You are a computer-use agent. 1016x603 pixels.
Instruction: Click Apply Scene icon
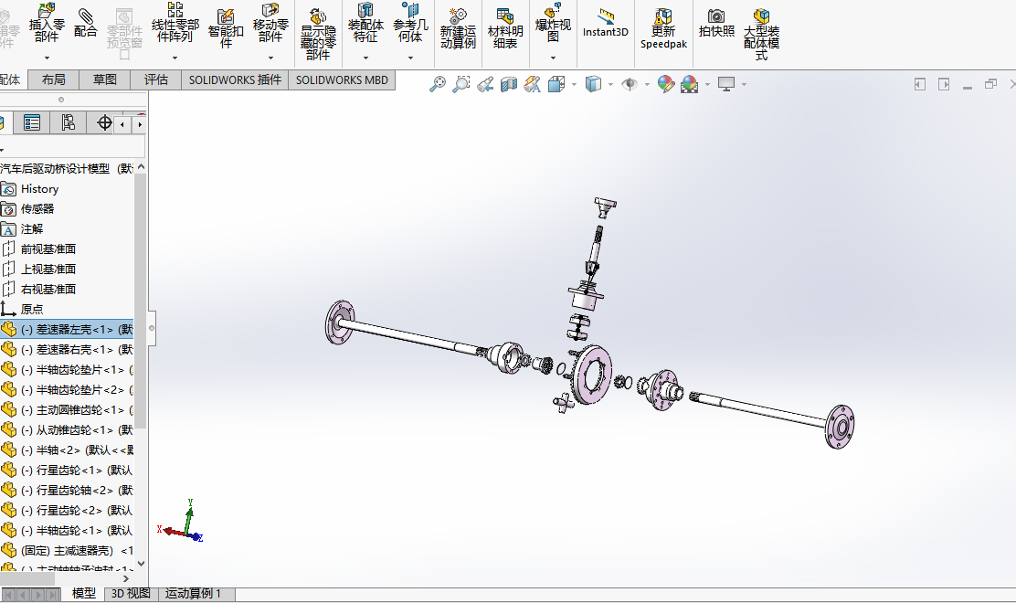(x=690, y=84)
